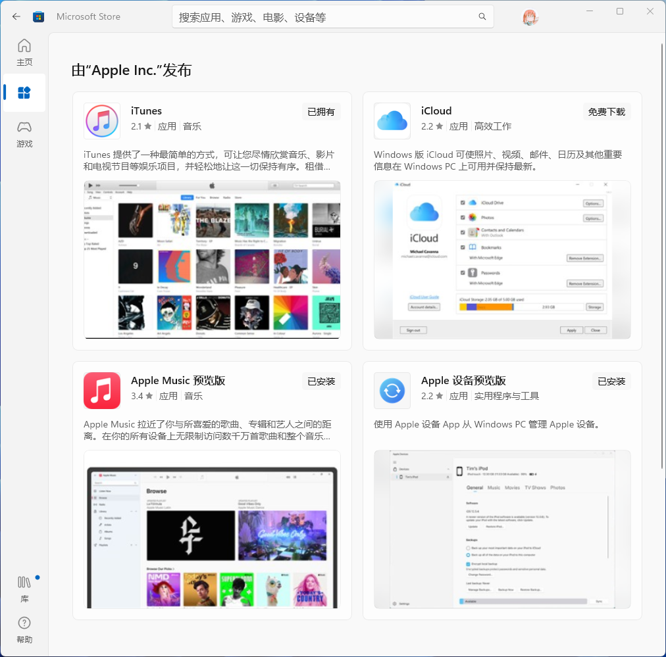
Task: Open Apple 设备预览版 title
Action: coord(463,380)
